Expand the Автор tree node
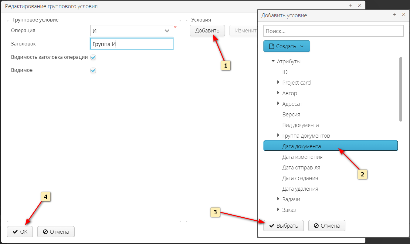The height and width of the screenshot is (244, 410). pyautogui.click(x=278, y=93)
